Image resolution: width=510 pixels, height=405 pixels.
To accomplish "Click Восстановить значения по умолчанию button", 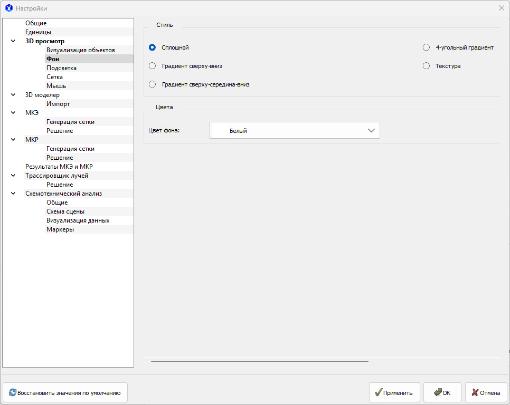I will (x=65, y=393).
